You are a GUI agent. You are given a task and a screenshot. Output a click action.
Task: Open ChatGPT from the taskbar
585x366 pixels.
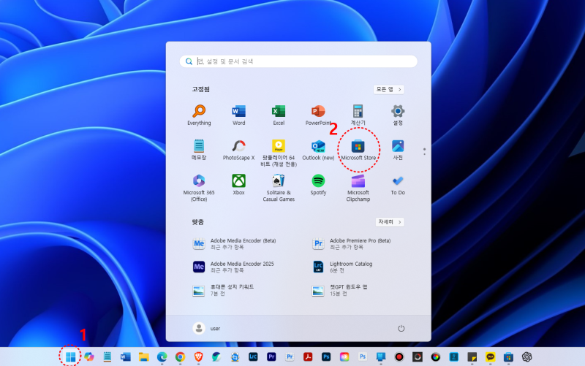click(526, 357)
